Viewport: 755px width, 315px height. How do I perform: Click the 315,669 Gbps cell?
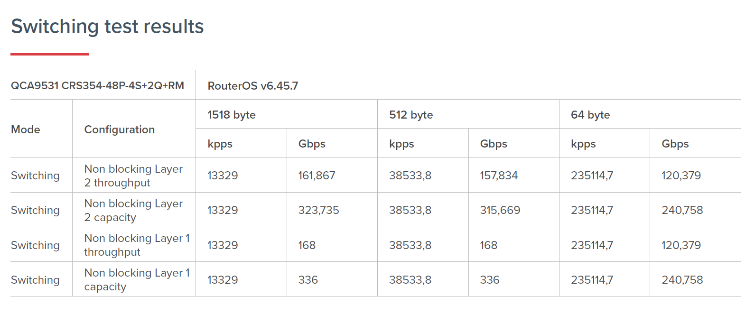(500, 210)
